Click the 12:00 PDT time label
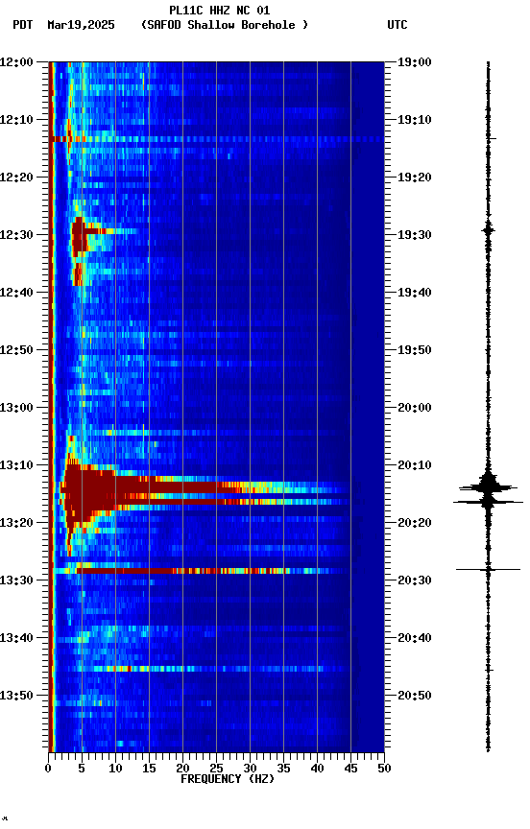Image resolution: width=530 pixels, height=829 pixels. click(16, 62)
